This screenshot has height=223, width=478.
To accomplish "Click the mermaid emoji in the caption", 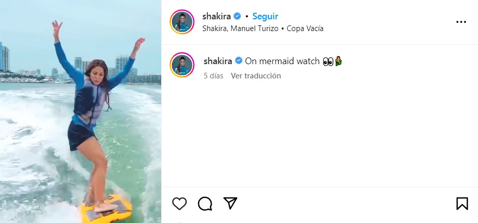I will (338, 61).
